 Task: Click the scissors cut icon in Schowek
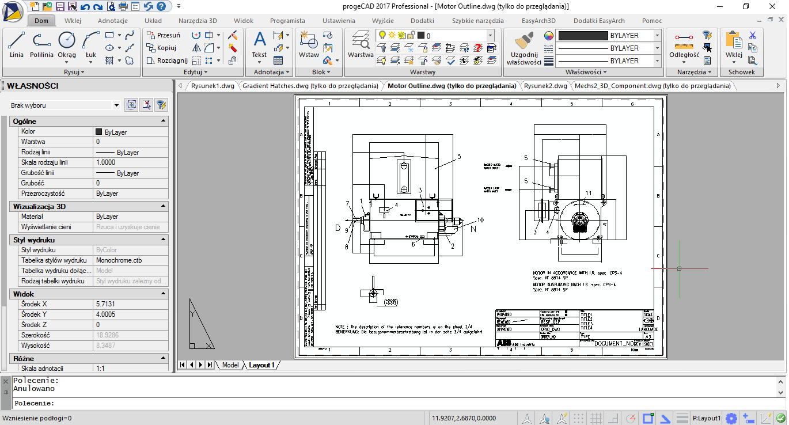click(752, 36)
